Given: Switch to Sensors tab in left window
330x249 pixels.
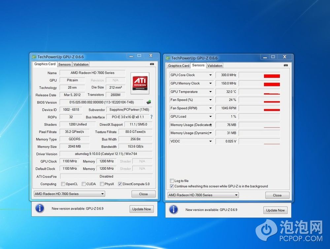Looking at the screenshot, I should [64, 64].
